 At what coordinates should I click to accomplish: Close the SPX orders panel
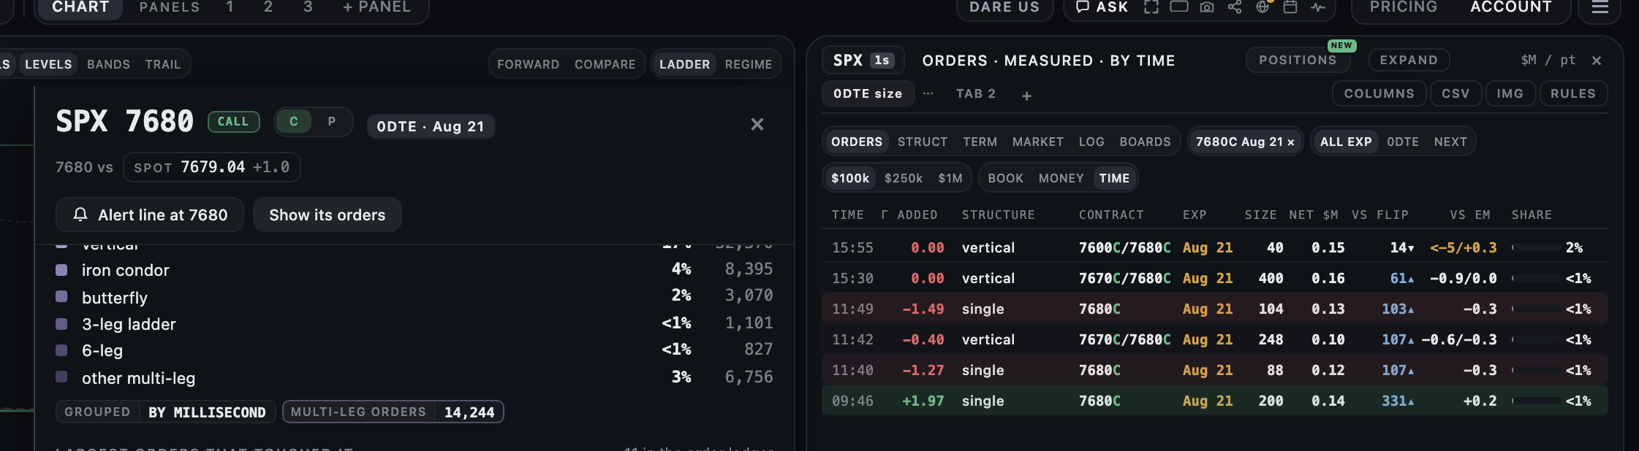pos(1597,61)
